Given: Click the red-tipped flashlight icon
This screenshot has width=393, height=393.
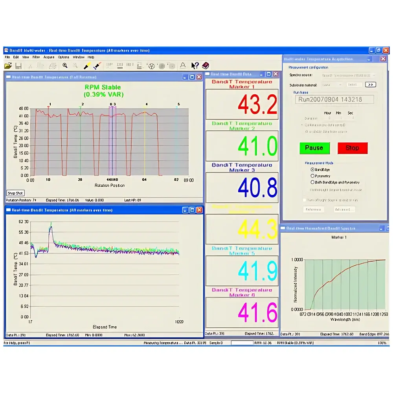Looking at the screenshot, I should [x=97, y=66].
